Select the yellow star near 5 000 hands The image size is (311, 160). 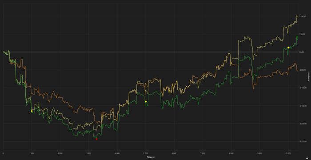coord(146,101)
